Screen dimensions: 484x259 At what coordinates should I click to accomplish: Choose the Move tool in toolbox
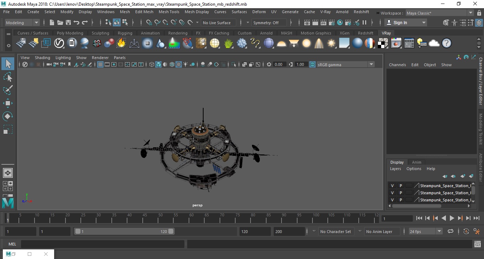pyautogui.click(x=8, y=103)
